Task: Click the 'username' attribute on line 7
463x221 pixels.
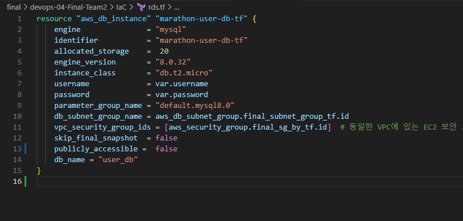Action: tap(72, 84)
